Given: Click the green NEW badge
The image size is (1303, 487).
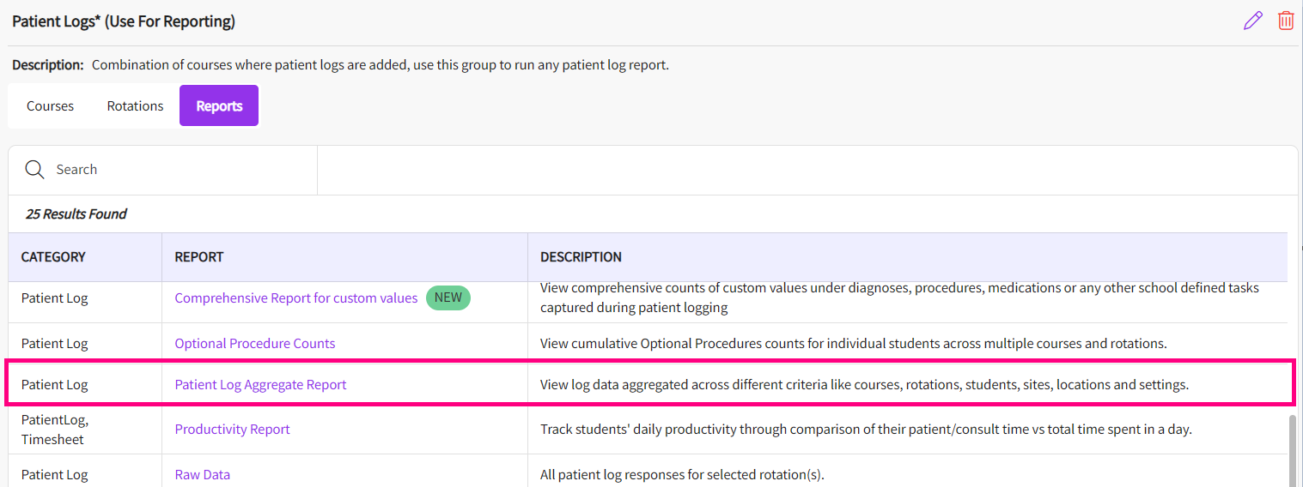Looking at the screenshot, I should pos(448,298).
